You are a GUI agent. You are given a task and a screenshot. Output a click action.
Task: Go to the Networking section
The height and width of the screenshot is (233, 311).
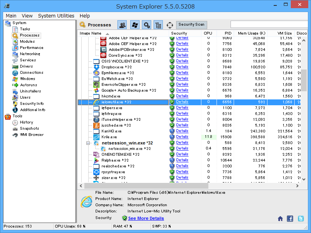(x=30, y=54)
